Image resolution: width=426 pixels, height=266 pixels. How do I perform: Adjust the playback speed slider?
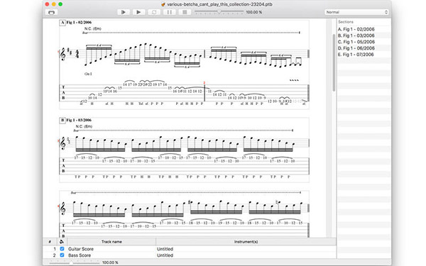[219, 12]
